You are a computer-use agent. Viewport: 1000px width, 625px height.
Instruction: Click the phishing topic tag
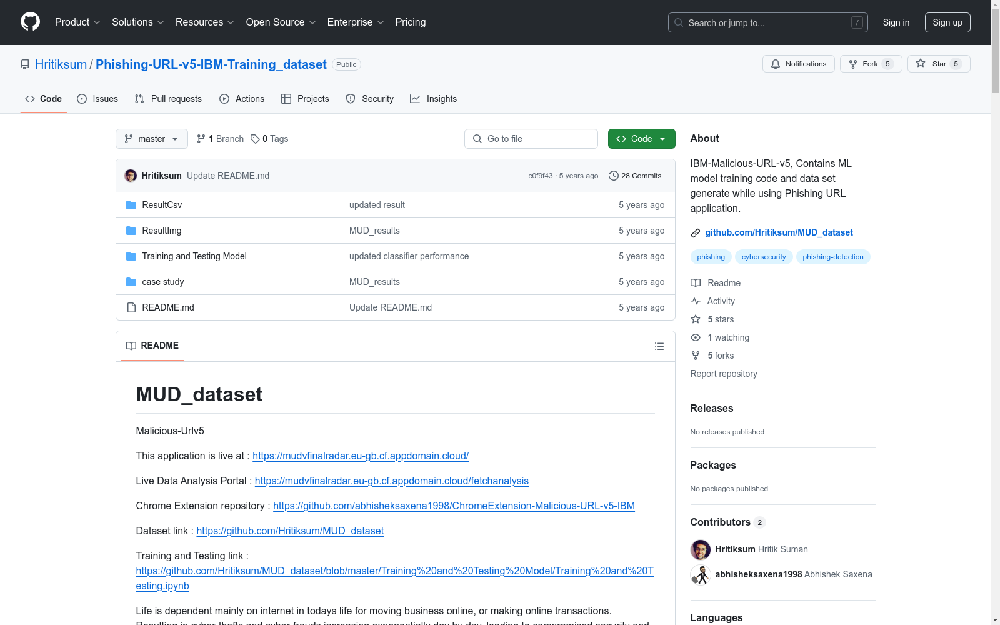(711, 257)
